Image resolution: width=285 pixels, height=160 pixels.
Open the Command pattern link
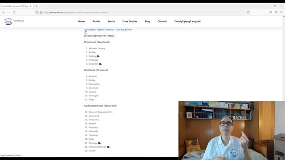coord(94,116)
